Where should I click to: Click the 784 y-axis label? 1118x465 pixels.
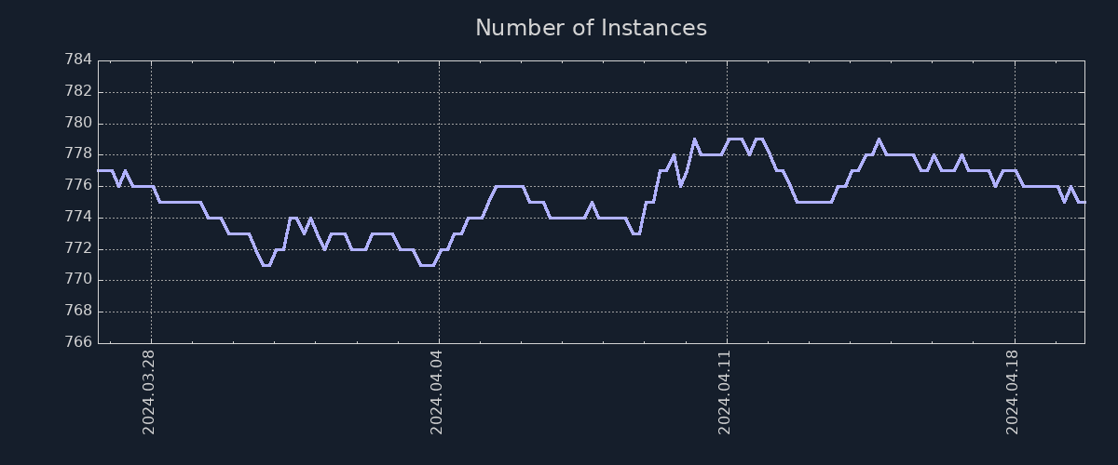[78, 60]
